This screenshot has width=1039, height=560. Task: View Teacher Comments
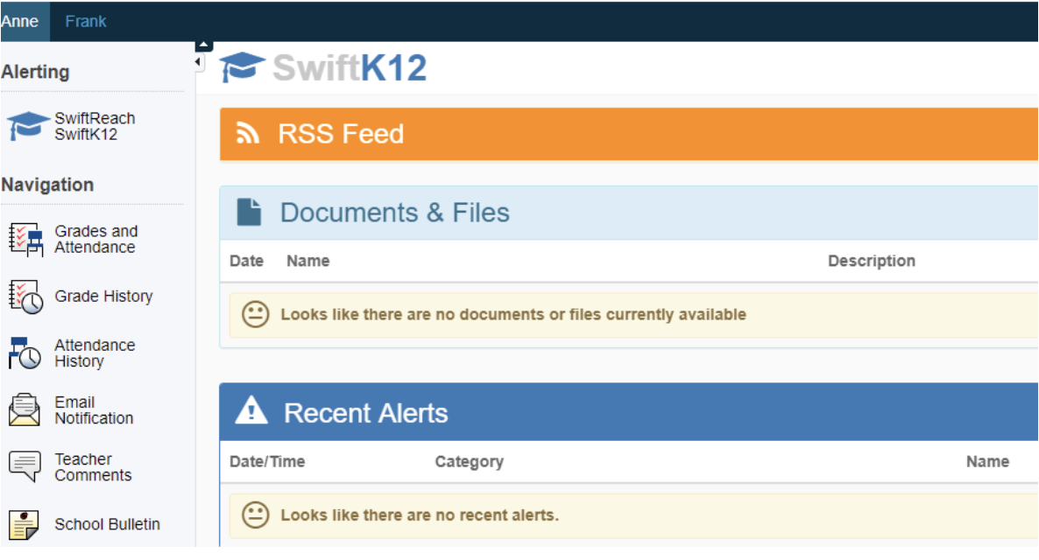click(93, 467)
